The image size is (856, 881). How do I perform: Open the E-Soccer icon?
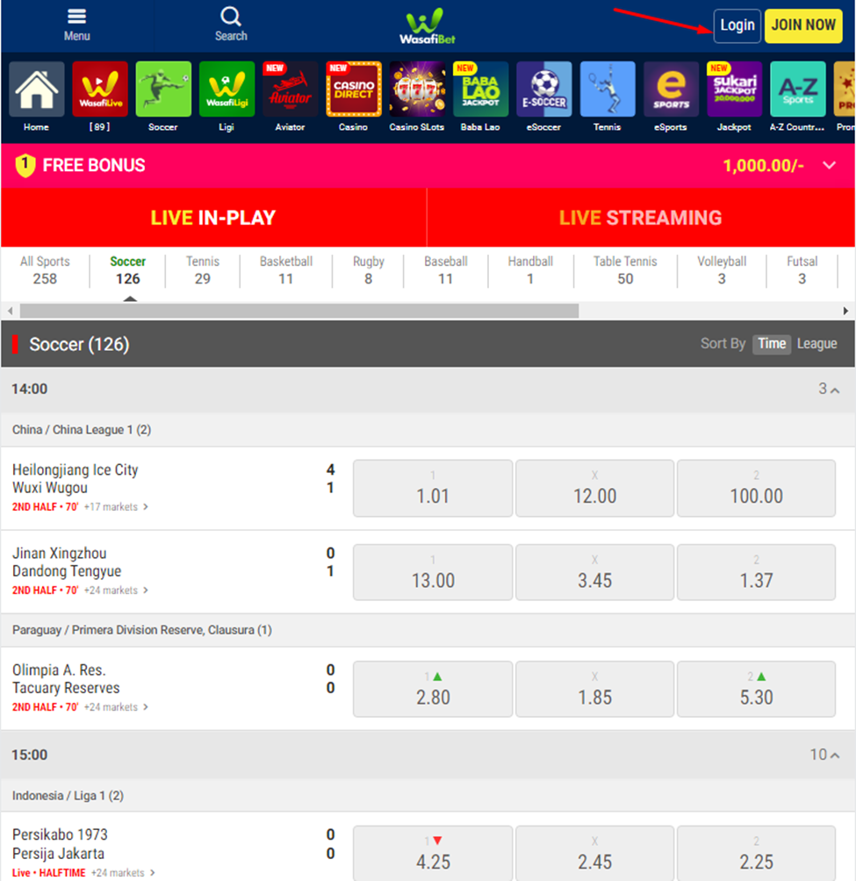544,90
